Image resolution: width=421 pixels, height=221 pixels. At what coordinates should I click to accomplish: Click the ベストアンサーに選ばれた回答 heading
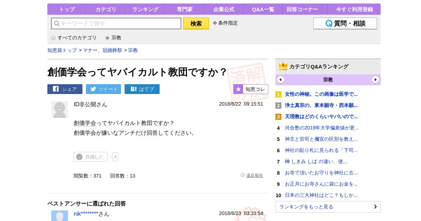pyautogui.click(x=87, y=203)
